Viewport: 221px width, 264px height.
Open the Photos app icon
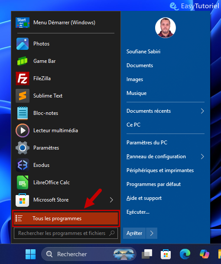click(23, 44)
